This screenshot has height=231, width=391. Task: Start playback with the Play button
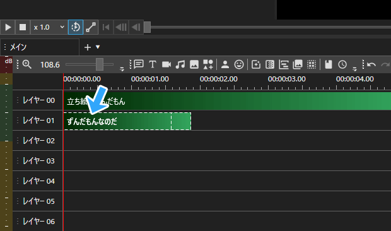point(8,27)
